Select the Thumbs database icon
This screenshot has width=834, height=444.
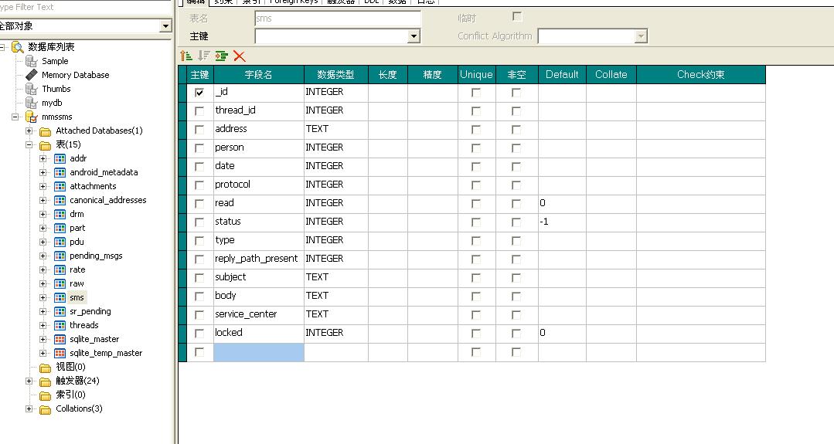pos(32,89)
